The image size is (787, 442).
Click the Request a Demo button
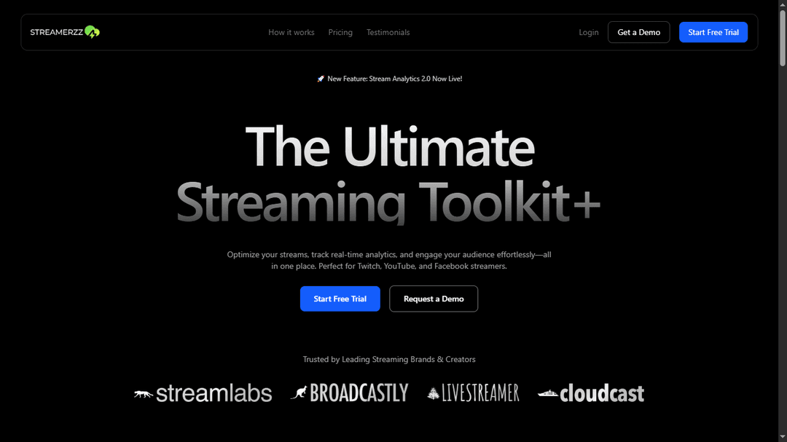434,299
